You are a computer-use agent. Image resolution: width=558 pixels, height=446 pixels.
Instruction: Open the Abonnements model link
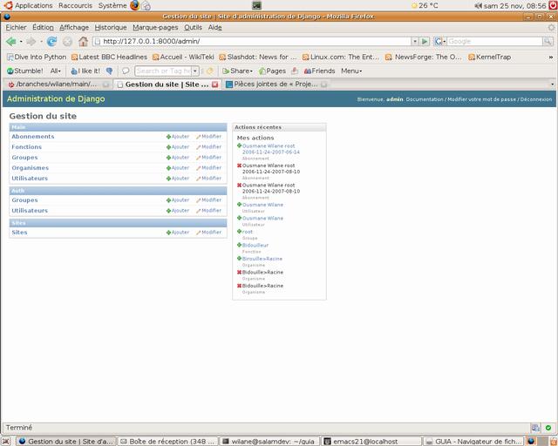(33, 137)
